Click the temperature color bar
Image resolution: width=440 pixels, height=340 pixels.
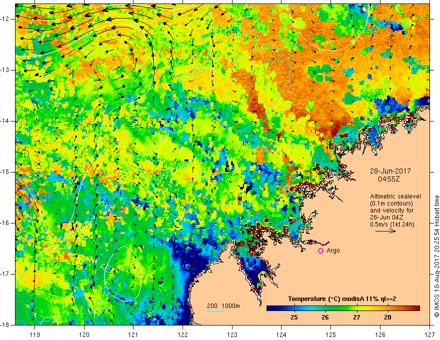(343, 308)
